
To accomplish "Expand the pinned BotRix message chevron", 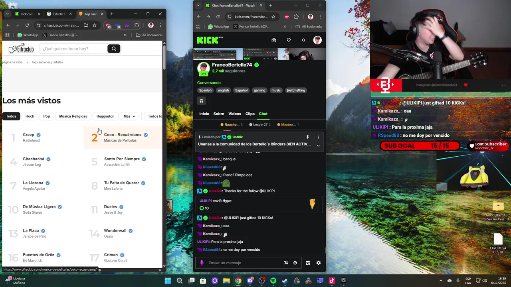I will pyautogui.click(x=318, y=145).
